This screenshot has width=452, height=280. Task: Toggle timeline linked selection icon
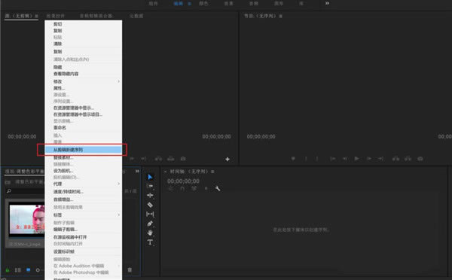pos(194,189)
